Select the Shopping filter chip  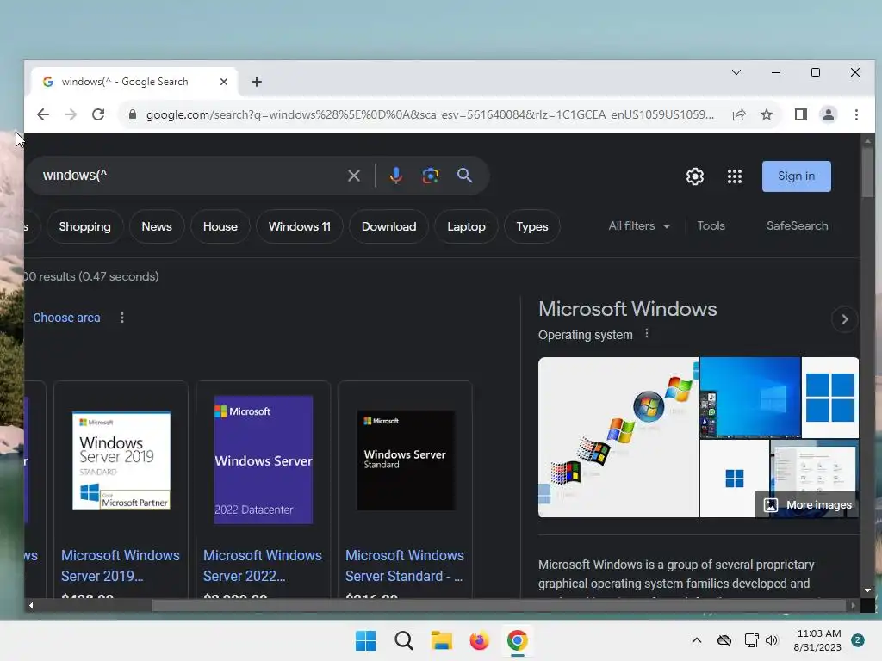point(85,226)
